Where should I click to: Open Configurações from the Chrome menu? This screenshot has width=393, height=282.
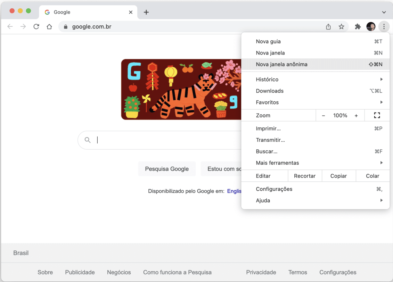pos(315,189)
